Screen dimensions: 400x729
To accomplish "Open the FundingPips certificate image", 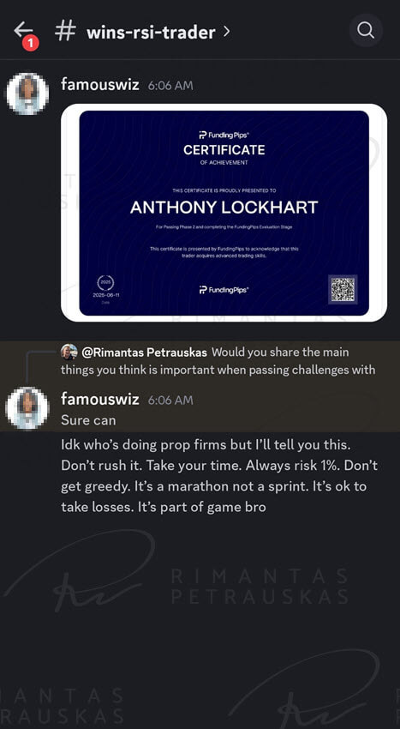I will pos(224,213).
